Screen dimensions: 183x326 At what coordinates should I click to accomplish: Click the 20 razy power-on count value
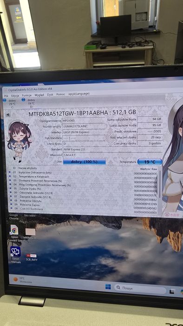click(x=150, y=137)
